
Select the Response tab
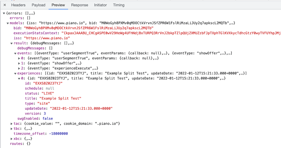tap(79, 5)
